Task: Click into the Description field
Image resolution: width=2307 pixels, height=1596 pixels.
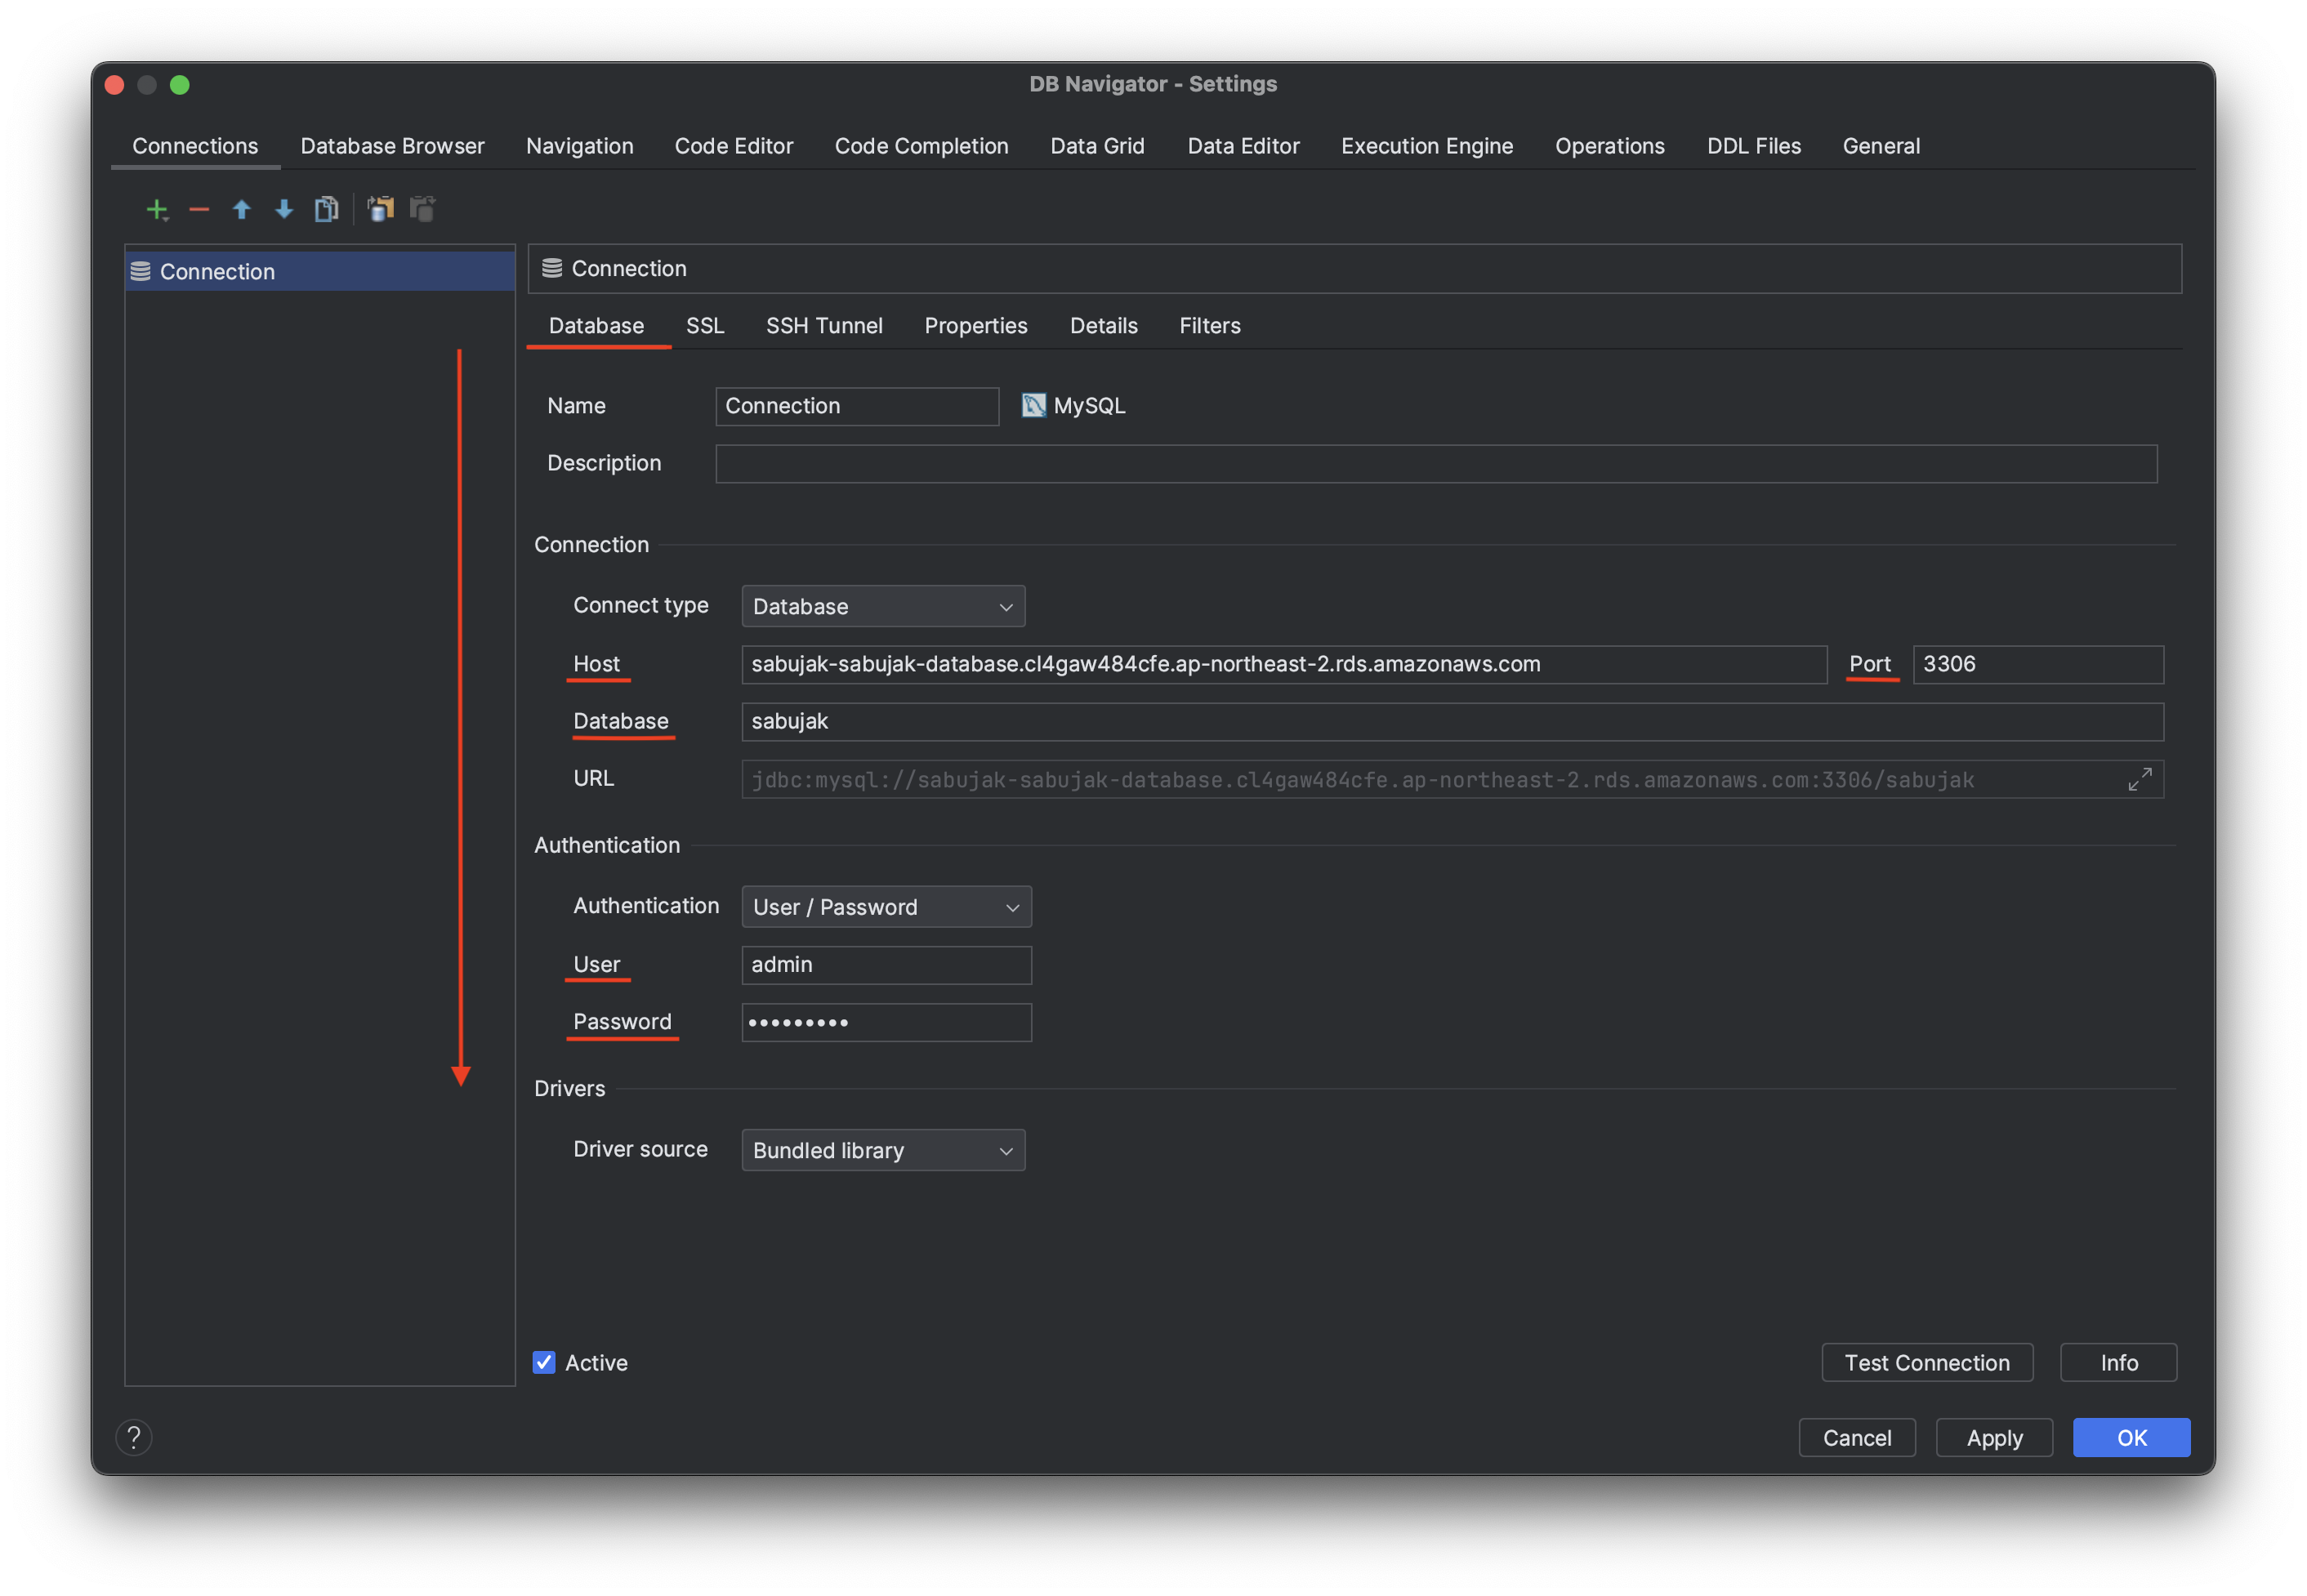Action: click(1435, 464)
